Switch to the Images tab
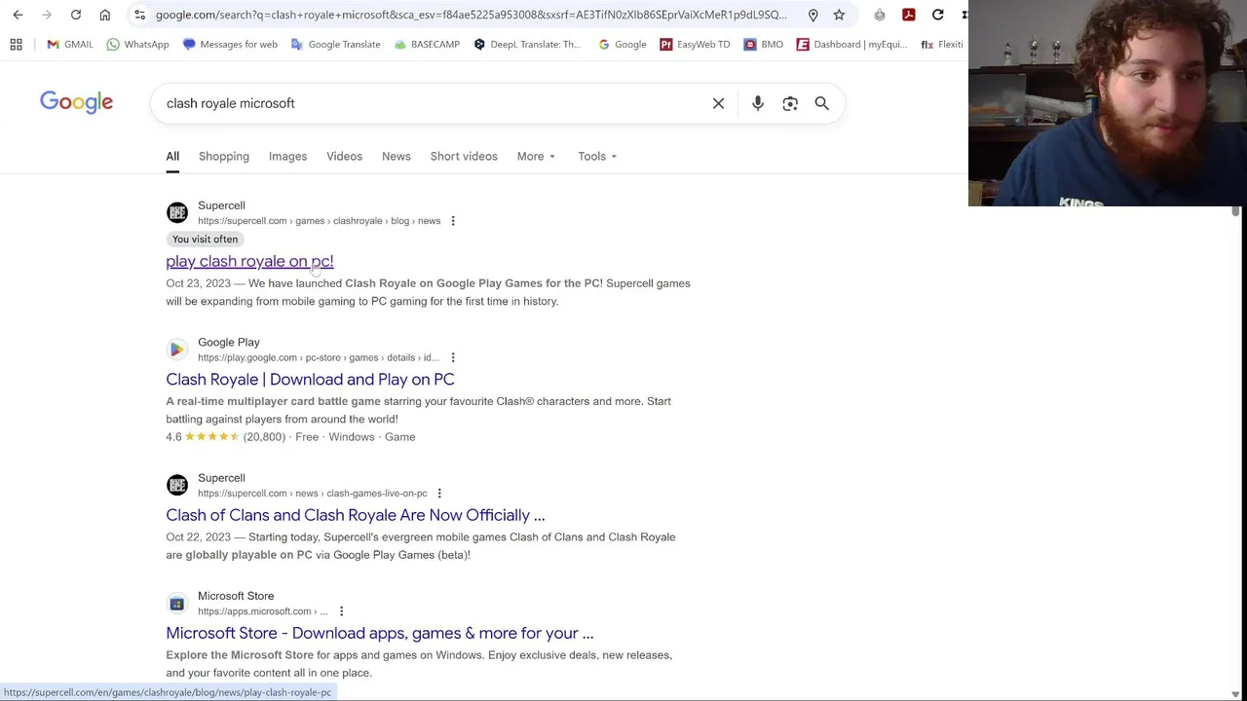This screenshot has height=701, width=1247. 287,157
